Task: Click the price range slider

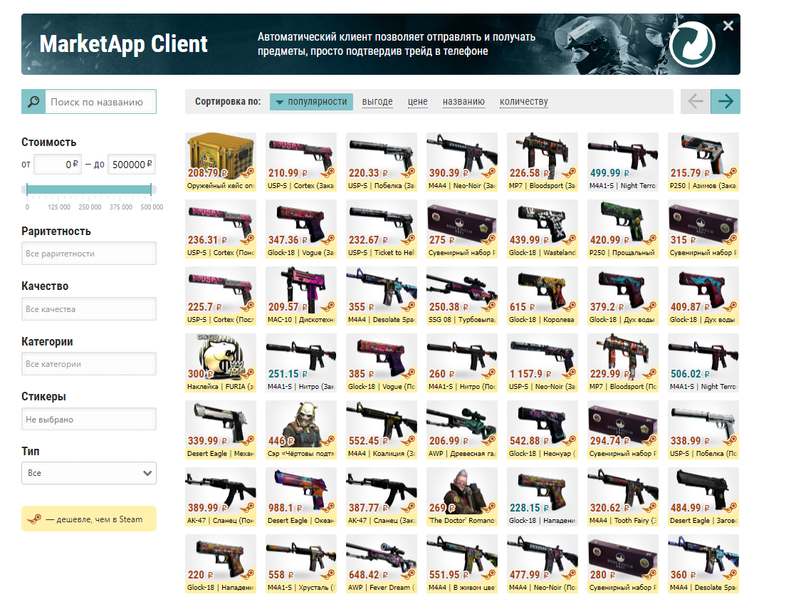Action: pos(89,189)
